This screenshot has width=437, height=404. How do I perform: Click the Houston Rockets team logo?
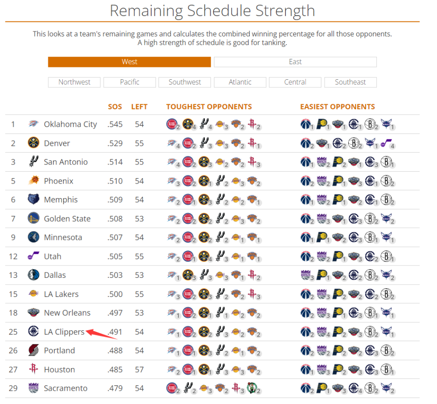[x=34, y=369]
